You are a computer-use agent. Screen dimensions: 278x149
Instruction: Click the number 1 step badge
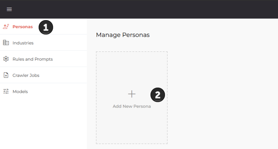[x=46, y=27]
